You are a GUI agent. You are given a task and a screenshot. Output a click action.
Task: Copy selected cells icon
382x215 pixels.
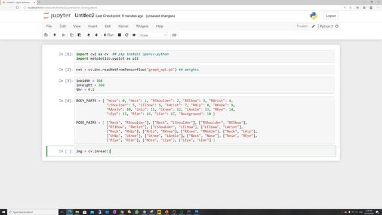click(72, 35)
